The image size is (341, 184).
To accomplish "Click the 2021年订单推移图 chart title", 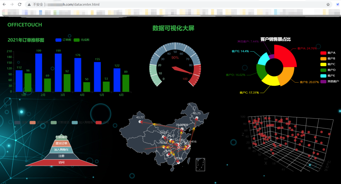I will click(x=26, y=40).
